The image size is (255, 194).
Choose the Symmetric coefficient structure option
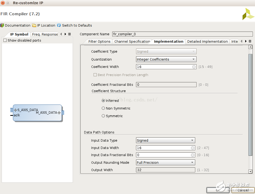(x=103, y=116)
